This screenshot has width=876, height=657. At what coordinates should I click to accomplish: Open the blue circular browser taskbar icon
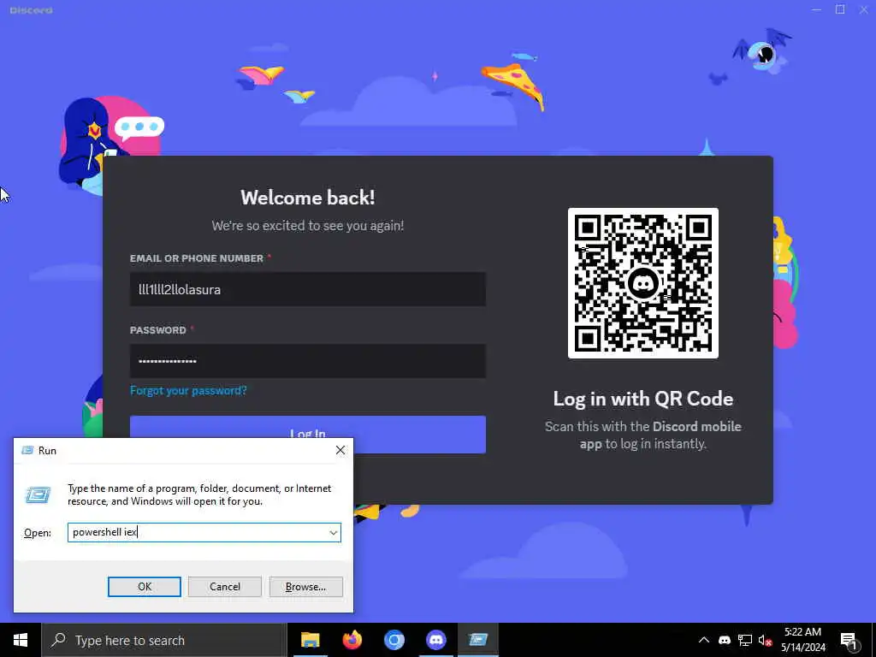[394, 640]
